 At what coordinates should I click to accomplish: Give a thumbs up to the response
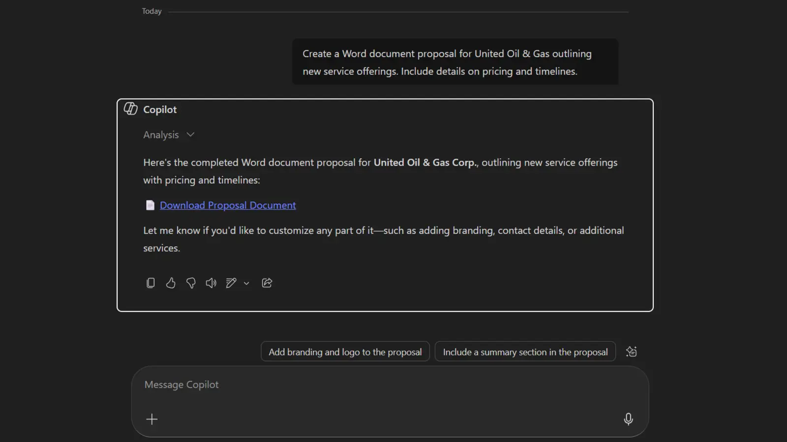pos(171,283)
